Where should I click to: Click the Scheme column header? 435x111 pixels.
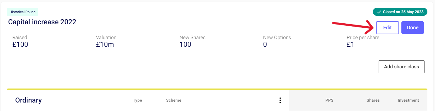pos(174,100)
